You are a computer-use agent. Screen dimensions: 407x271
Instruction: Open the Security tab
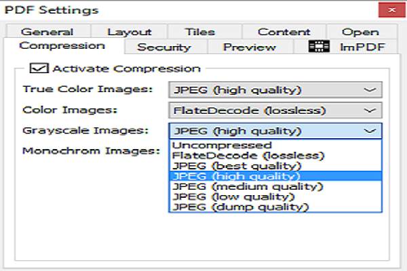163,47
